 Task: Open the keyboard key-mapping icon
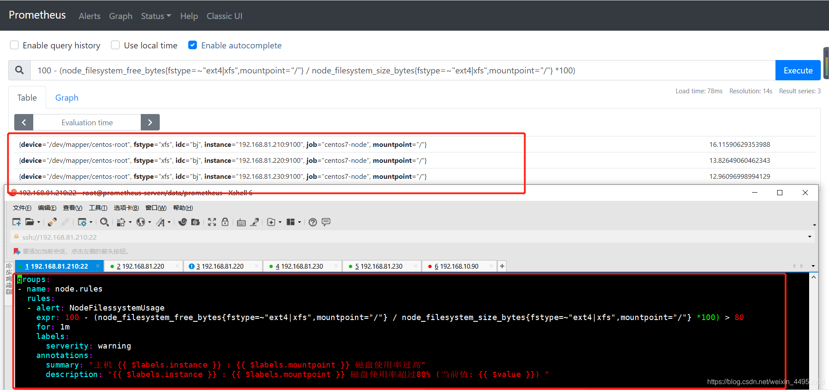click(x=241, y=222)
